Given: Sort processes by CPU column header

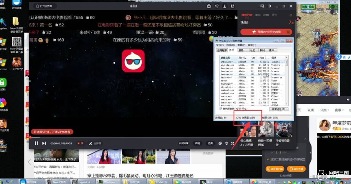Looking at the screenshot, I should pyautogui.click(x=254, y=58).
